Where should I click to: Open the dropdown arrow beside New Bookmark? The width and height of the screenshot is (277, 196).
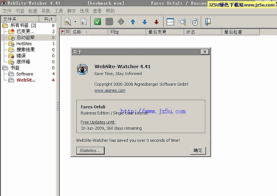75,22
